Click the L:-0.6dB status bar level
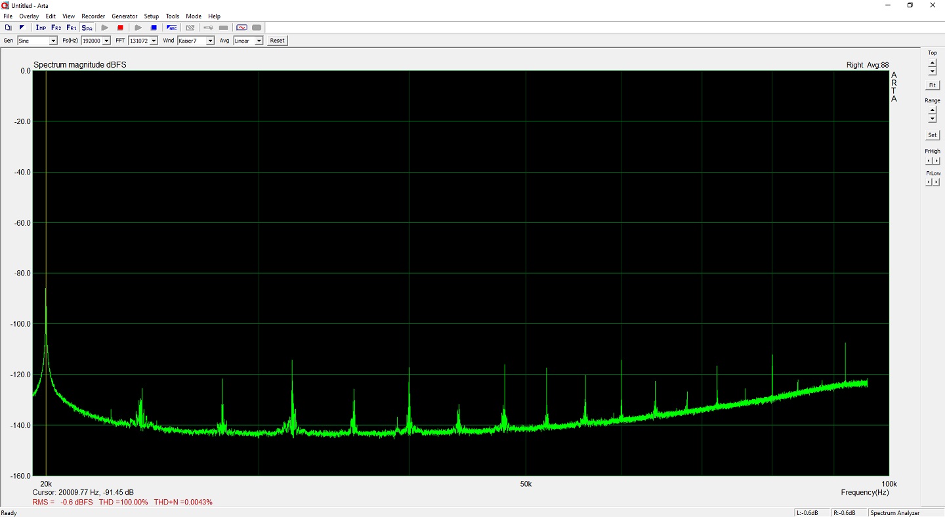Screen dimensions: 945x517 (808, 513)
